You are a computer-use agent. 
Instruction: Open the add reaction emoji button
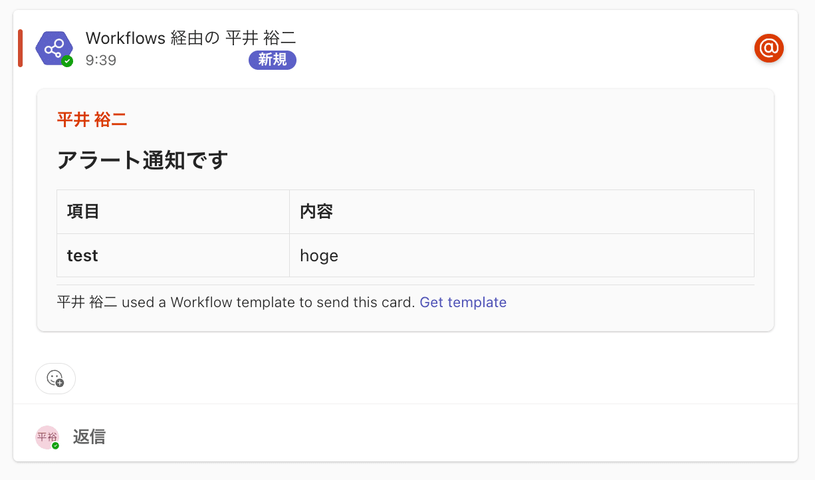point(55,378)
